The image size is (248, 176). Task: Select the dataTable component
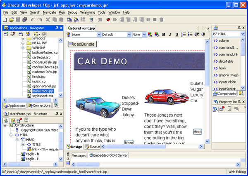click(x=223, y=61)
